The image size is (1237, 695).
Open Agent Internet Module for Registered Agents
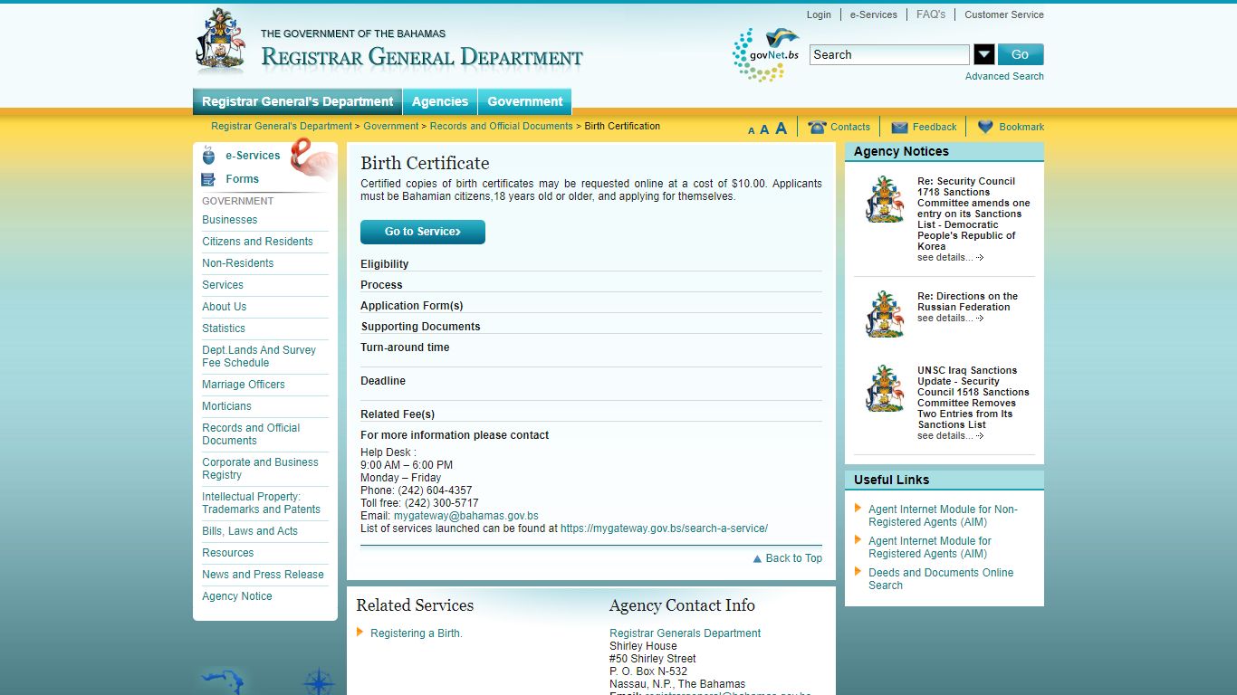point(930,547)
